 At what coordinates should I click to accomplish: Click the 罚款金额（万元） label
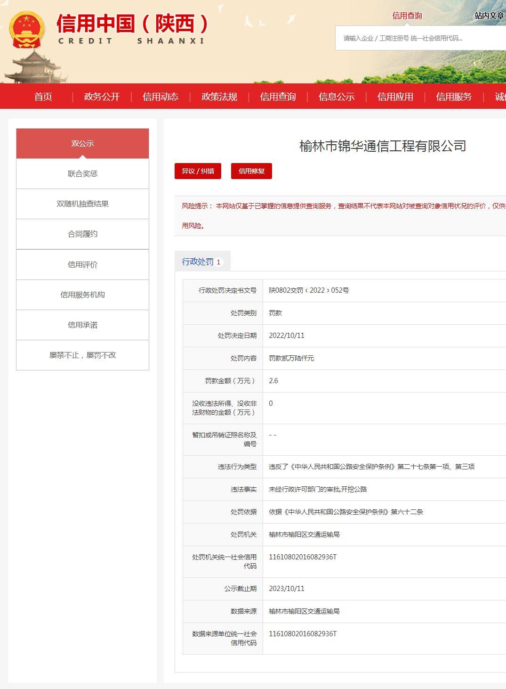[x=231, y=381]
